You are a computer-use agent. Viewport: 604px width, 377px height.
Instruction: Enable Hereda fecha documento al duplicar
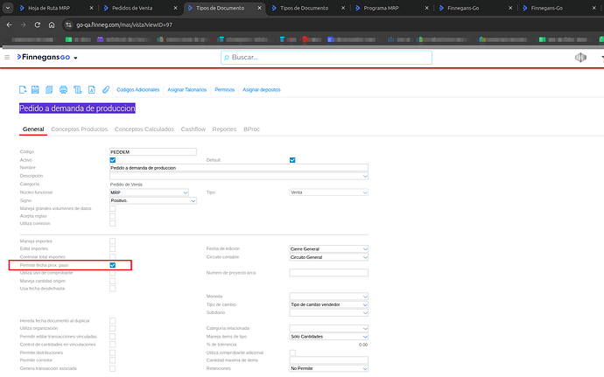click(x=112, y=320)
